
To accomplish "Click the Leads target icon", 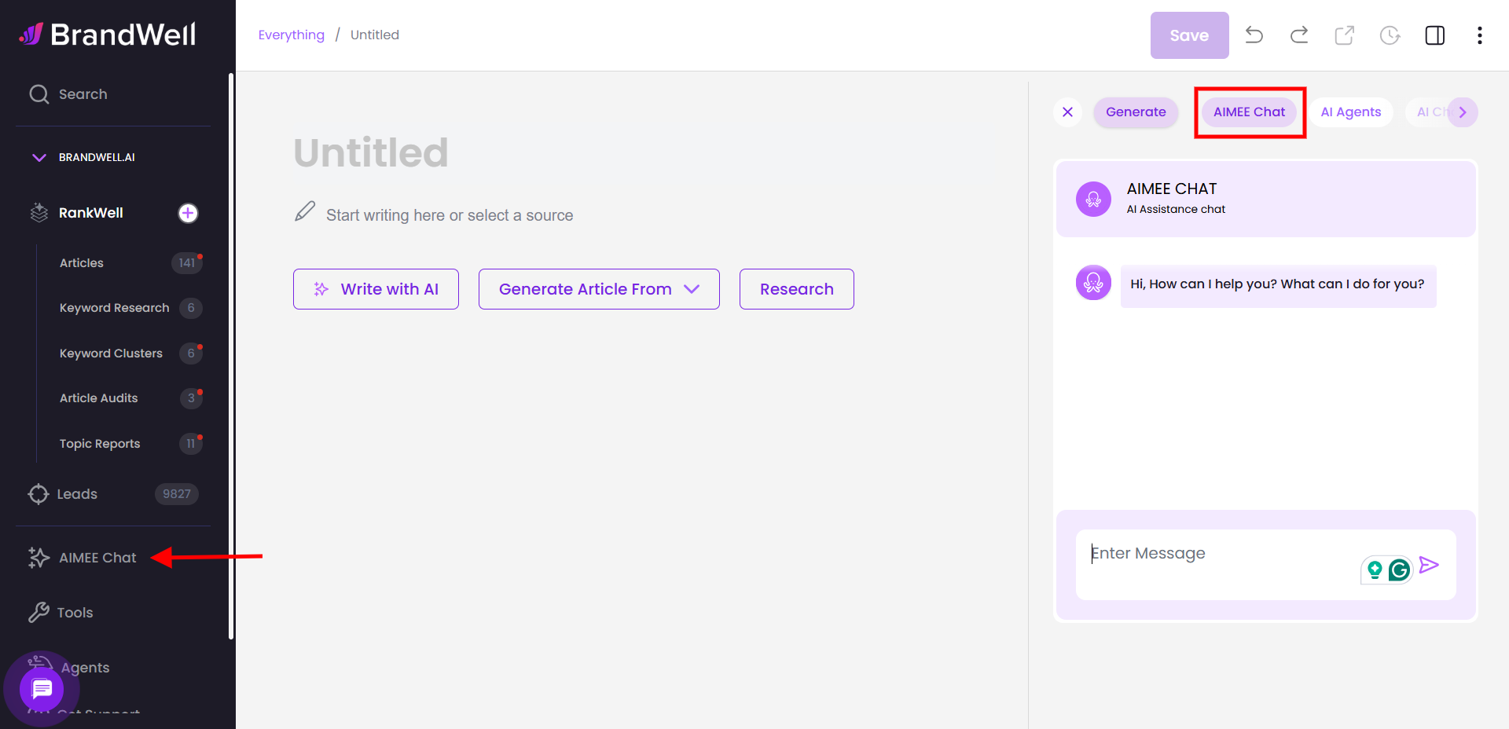I will (38, 494).
